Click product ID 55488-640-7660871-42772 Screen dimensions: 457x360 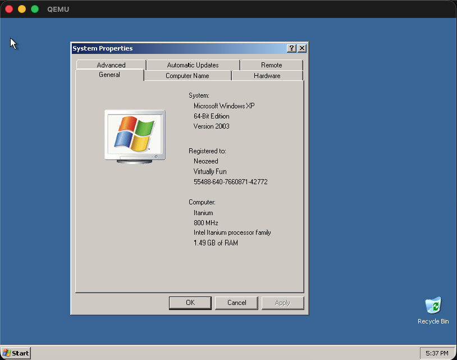tap(231, 182)
